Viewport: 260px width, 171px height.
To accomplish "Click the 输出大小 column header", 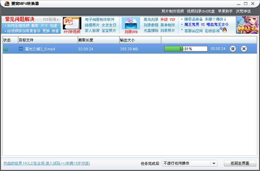I will click(x=140, y=40).
